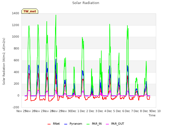
Task: Click the Dec 10 x-axis date label
Action: click(156, 111)
